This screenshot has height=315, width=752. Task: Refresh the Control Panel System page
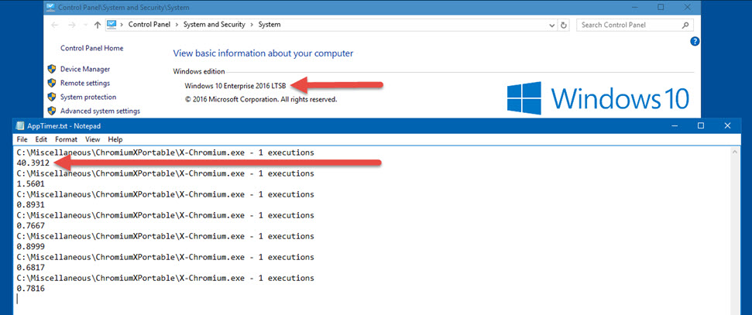pos(564,25)
